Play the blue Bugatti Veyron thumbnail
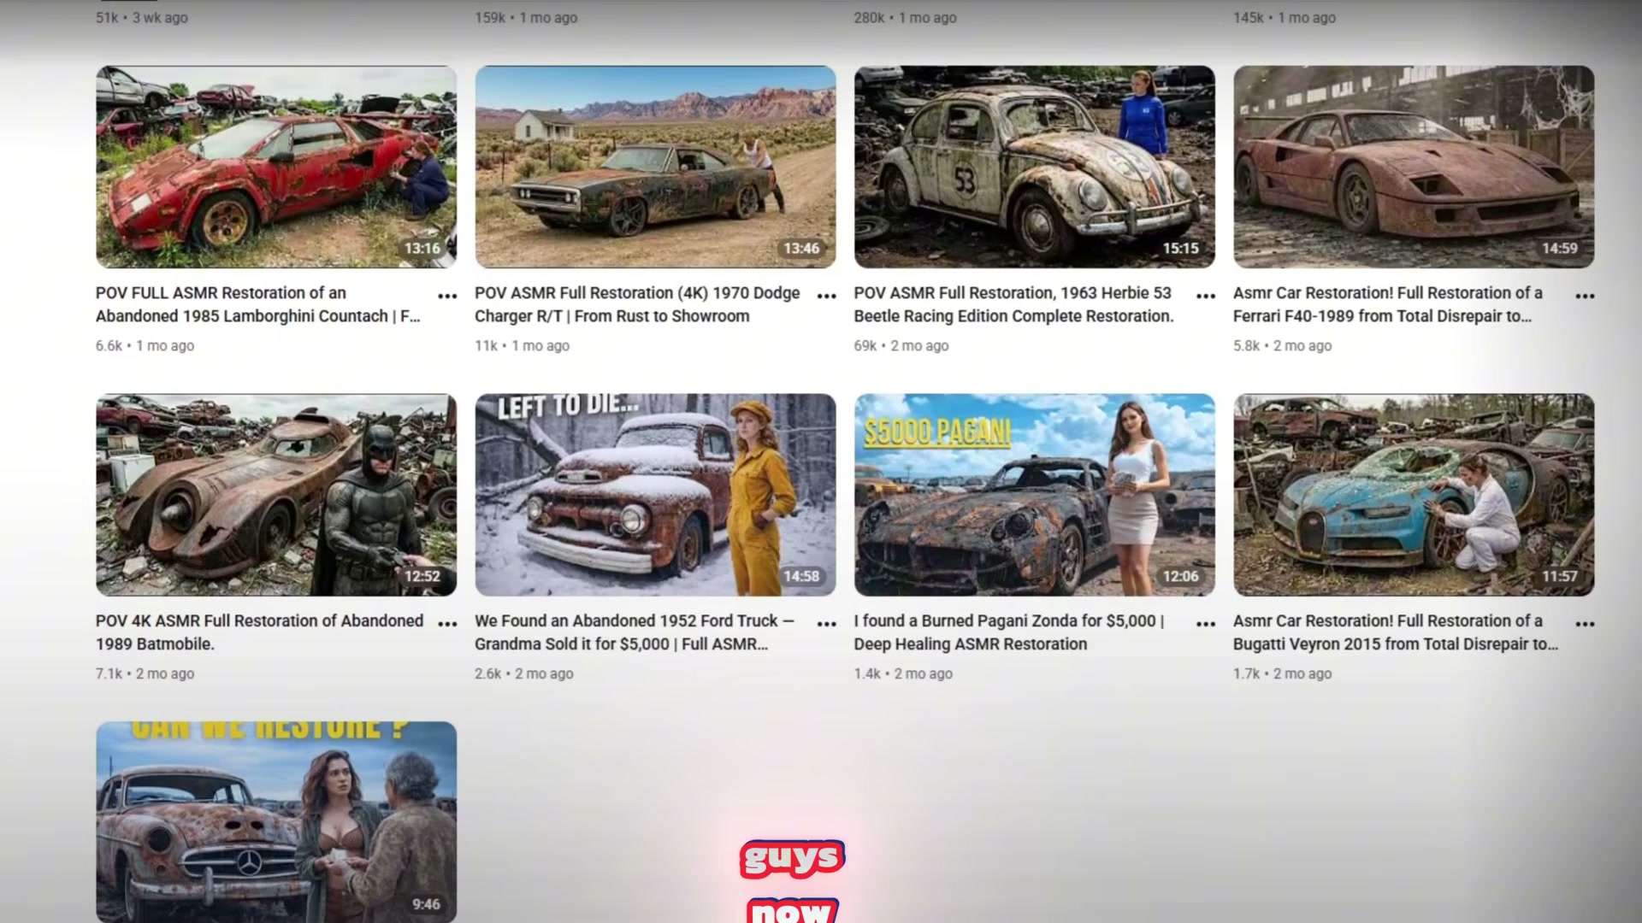This screenshot has height=923, width=1642. (1414, 495)
